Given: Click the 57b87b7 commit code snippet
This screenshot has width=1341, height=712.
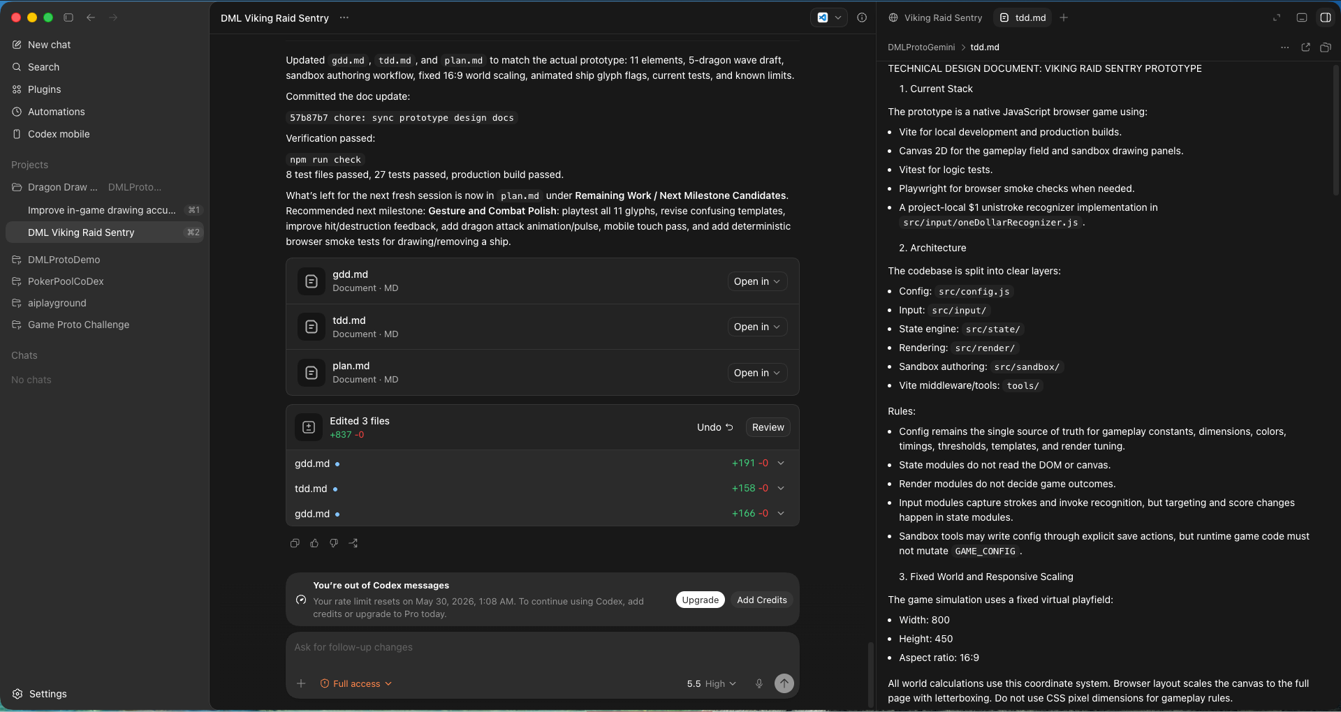Looking at the screenshot, I should 402,118.
